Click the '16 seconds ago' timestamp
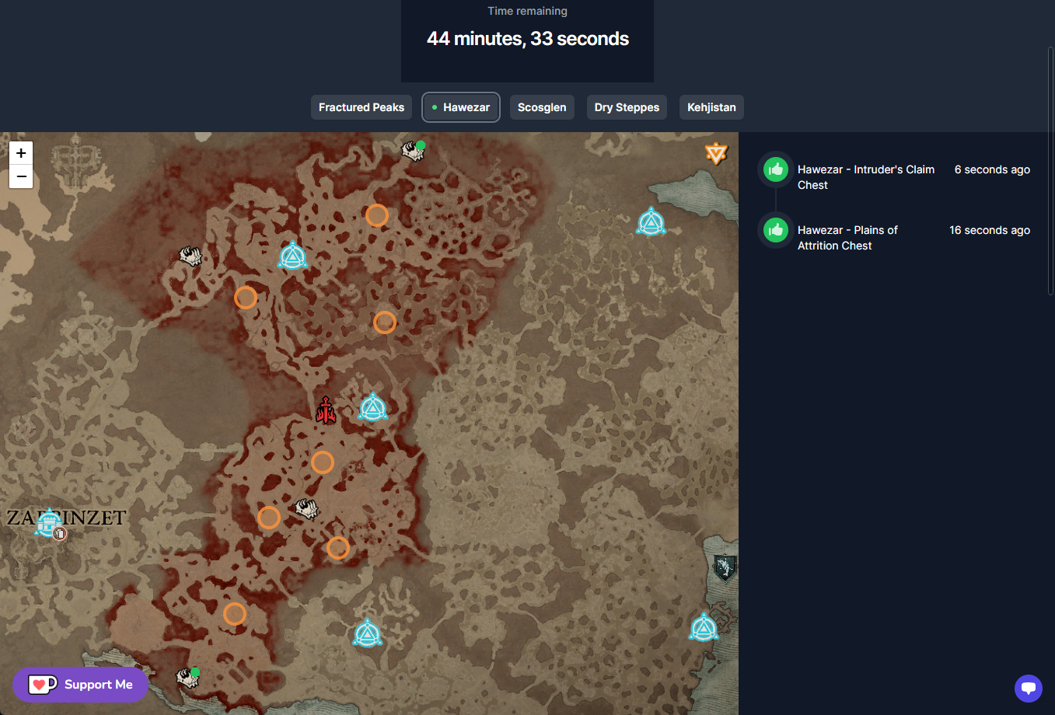 990,230
